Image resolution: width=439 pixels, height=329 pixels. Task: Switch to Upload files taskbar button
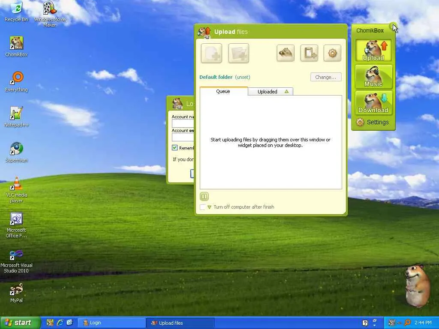(x=180, y=323)
